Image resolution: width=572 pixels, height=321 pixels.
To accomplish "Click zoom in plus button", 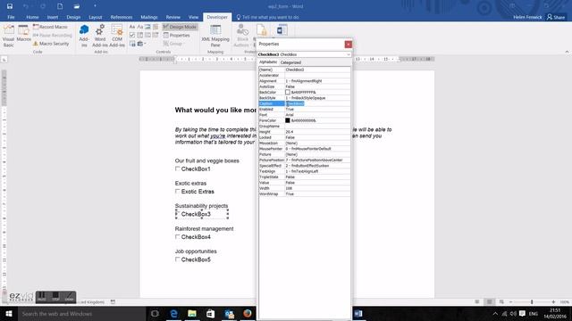I will 553,301.
